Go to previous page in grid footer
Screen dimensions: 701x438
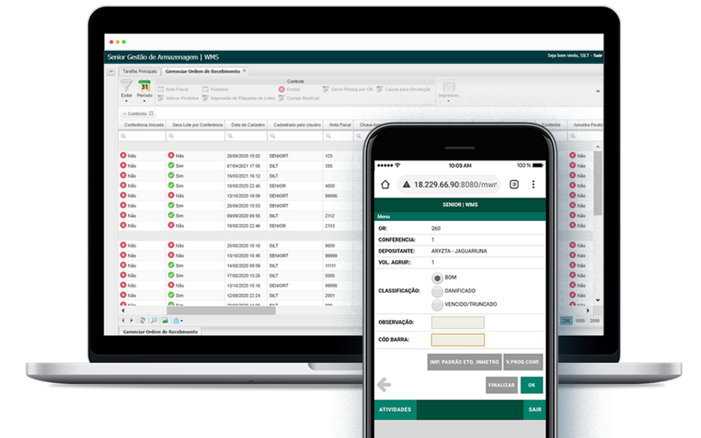pos(123,320)
